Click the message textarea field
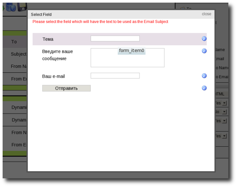The width and height of the screenshot is (237, 187). 128,58
